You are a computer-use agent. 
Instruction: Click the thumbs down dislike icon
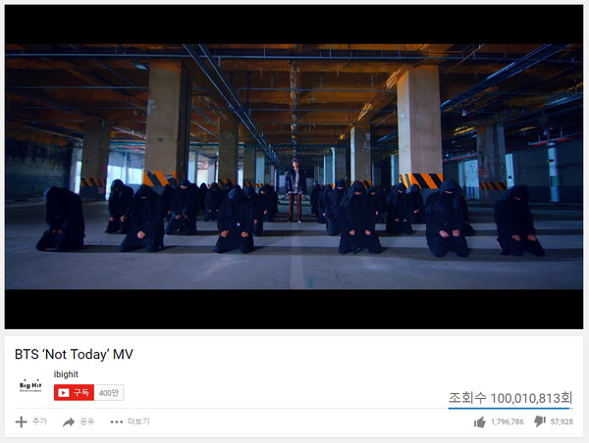click(540, 421)
